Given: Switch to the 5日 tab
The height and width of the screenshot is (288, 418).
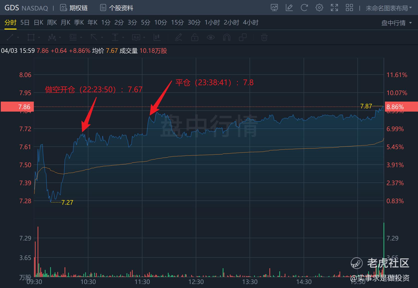Looking at the screenshot, I should pyautogui.click(x=25, y=23).
